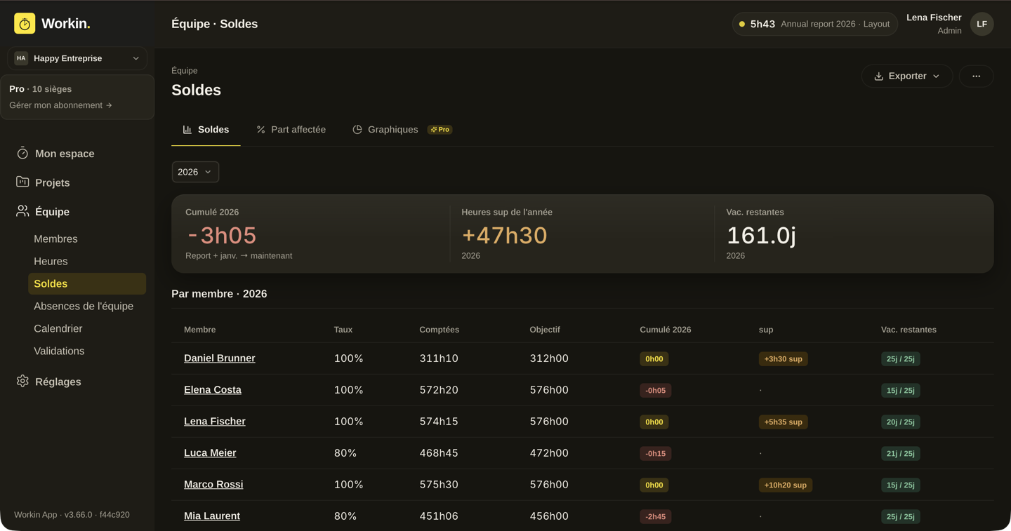Open Mia Laurent's member page

[x=211, y=516]
